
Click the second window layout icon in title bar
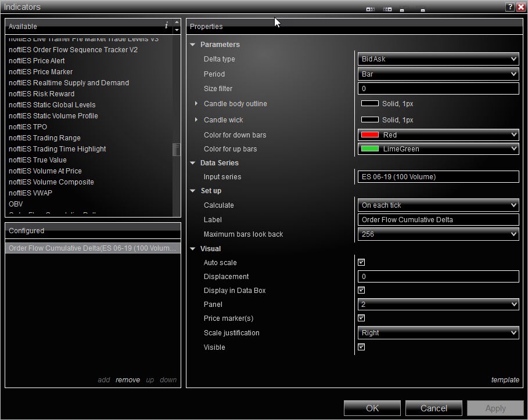pyautogui.click(x=387, y=9)
